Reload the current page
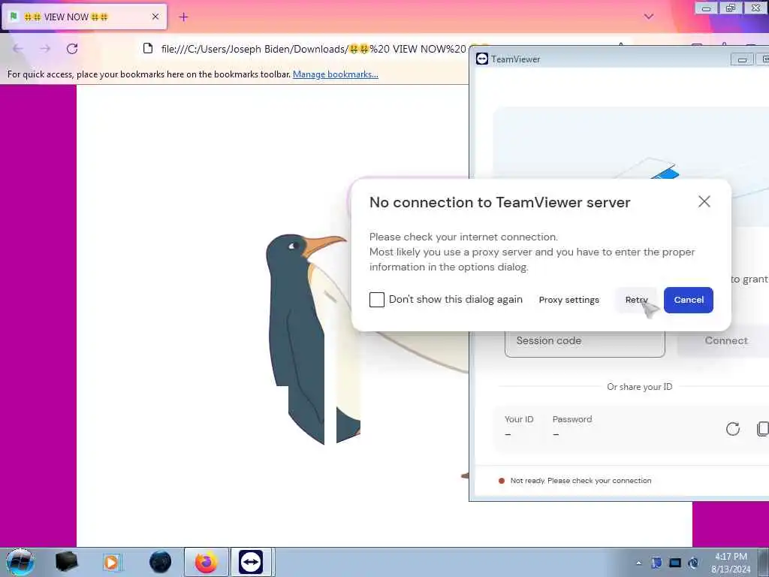This screenshot has height=577, width=769. 72,49
